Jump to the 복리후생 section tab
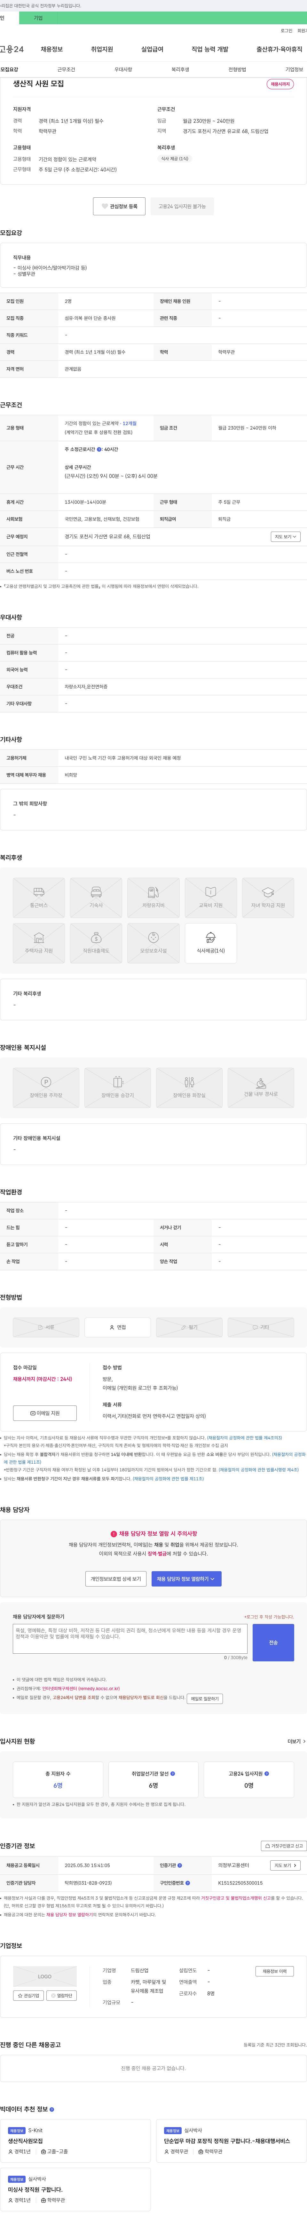 click(x=180, y=69)
